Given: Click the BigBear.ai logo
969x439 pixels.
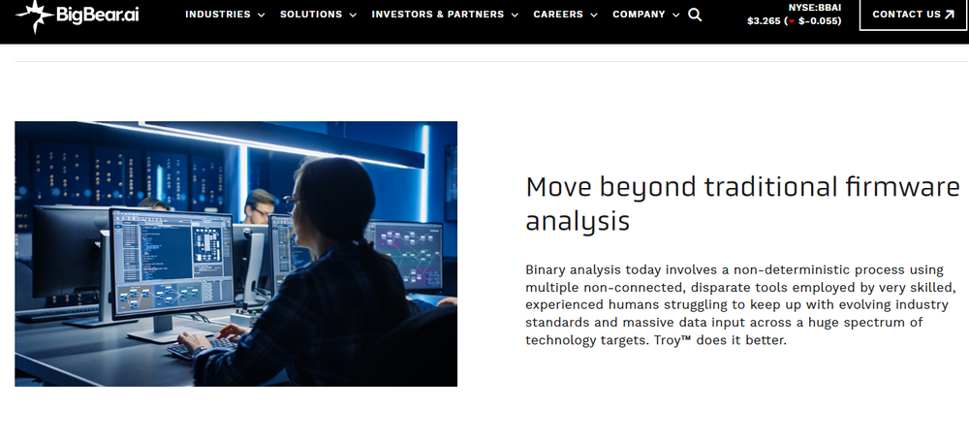Looking at the screenshot, I should click(78, 16).
